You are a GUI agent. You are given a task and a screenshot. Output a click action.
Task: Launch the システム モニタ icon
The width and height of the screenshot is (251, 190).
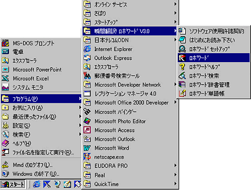pos(6,87)
